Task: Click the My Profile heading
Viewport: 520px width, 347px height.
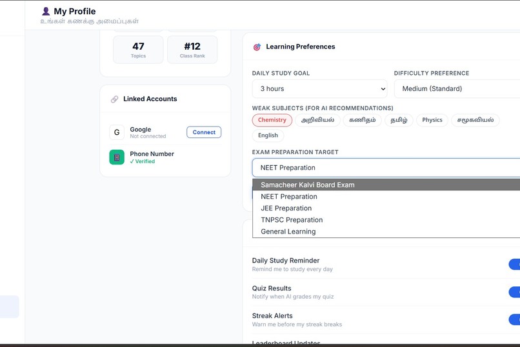Action: (75, 11)
